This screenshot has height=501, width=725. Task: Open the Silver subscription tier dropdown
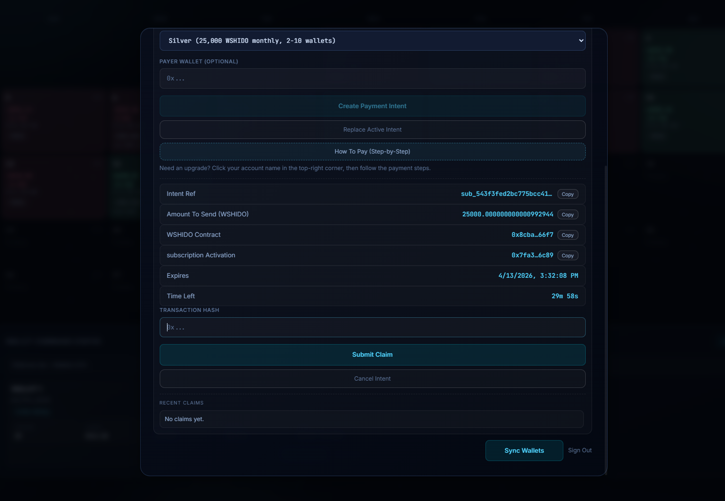point(372,41)
